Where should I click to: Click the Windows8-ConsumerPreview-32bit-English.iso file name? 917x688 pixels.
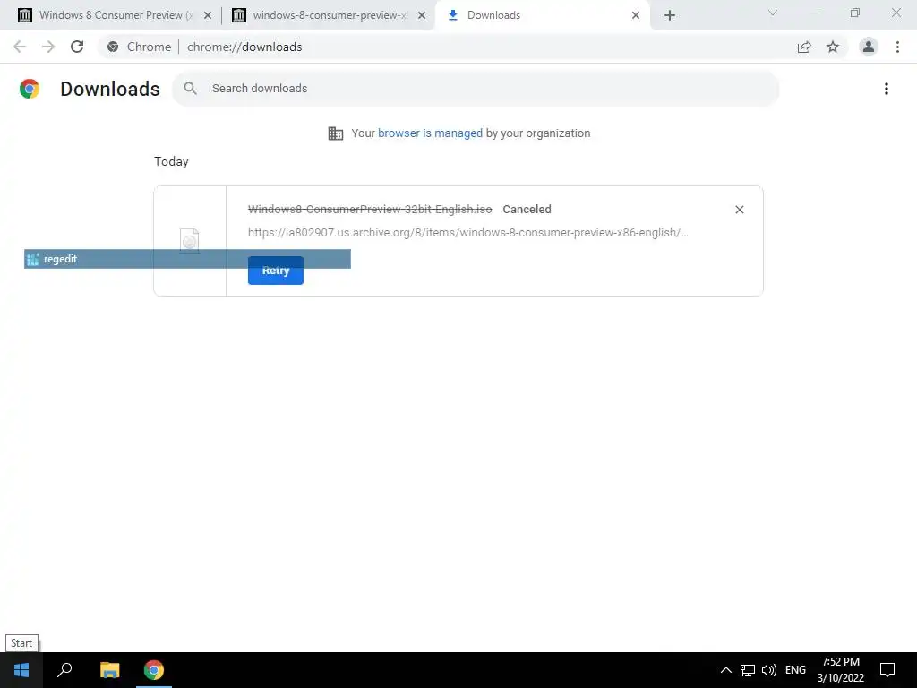click(370, 210)
